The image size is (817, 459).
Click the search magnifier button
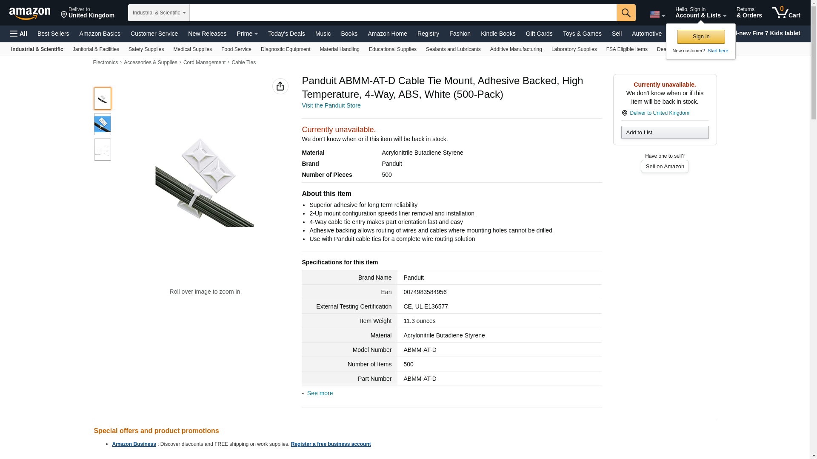[626, 13]
